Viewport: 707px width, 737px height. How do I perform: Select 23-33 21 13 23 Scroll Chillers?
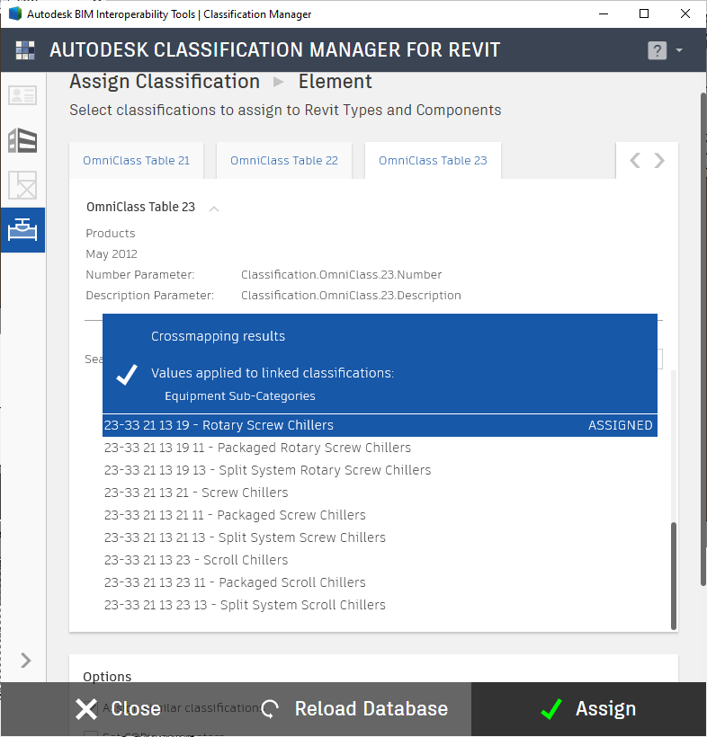coord(380,560)
